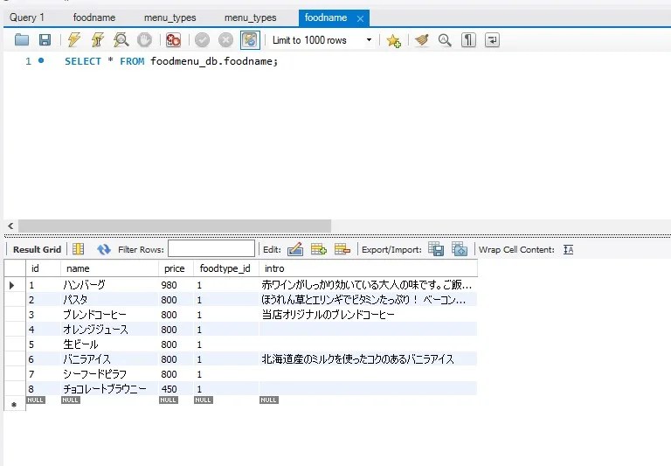Select the price cell 450

(176, 389)
